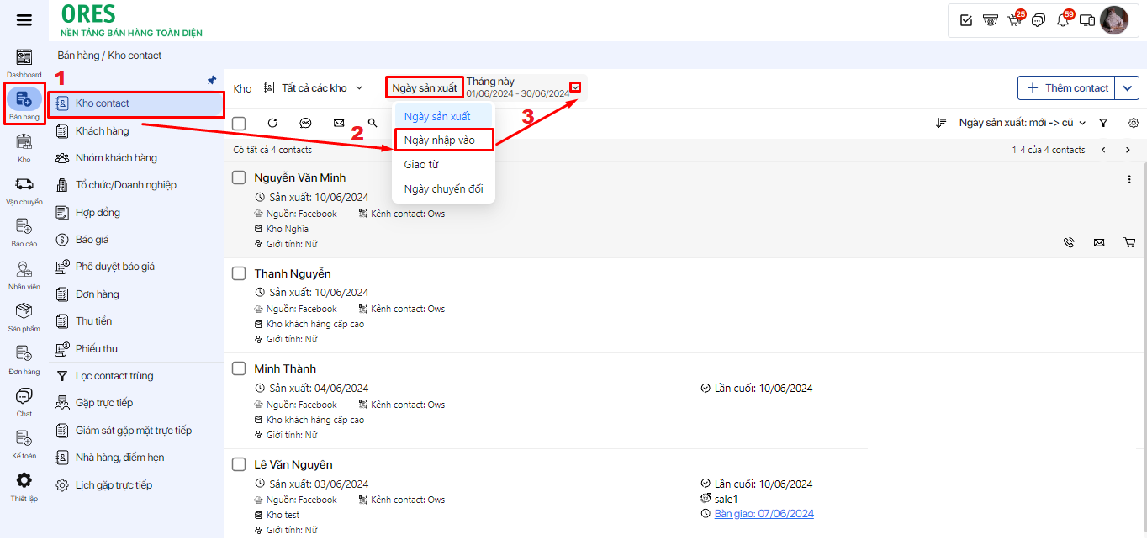Click the search magnifier icon in toolbar
The height and width of the screenshot is (540, 1147).
(x=373, y=123)
